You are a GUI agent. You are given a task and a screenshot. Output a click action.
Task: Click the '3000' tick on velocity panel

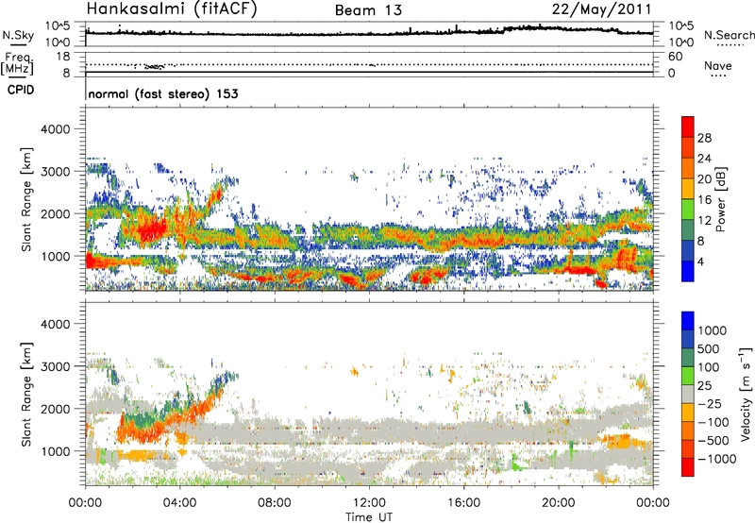tap(55, 366)
